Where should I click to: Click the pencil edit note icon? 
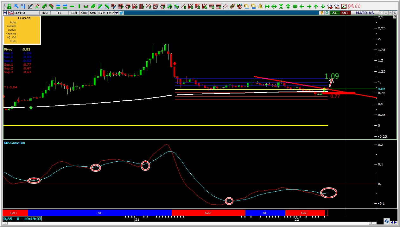[30, 7]
